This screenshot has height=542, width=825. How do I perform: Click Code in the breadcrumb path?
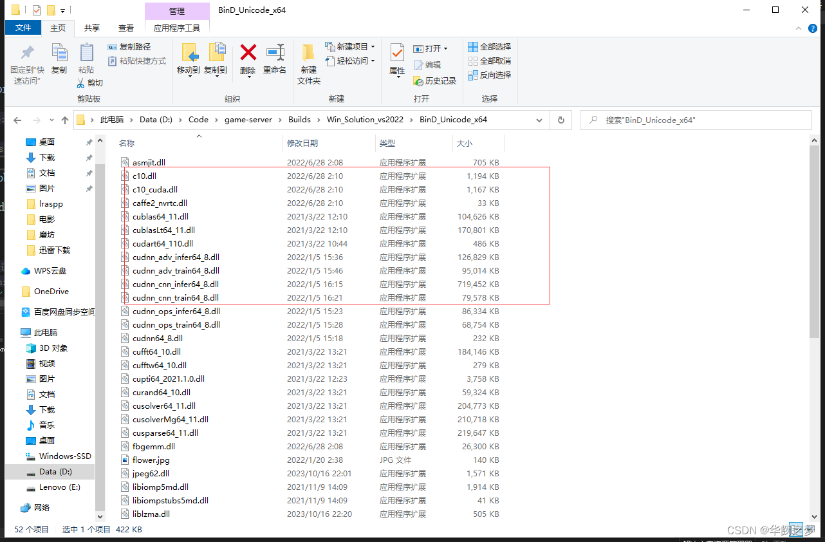[198, 120]
